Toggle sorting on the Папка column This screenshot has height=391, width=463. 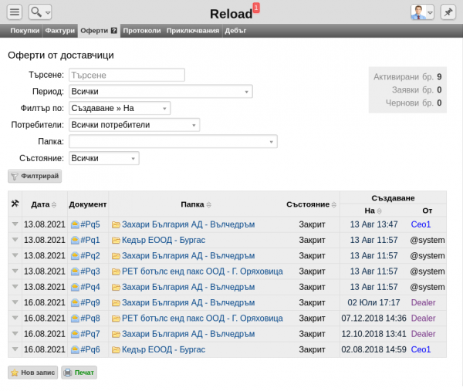pyautogui.click(x=196, y=204)
